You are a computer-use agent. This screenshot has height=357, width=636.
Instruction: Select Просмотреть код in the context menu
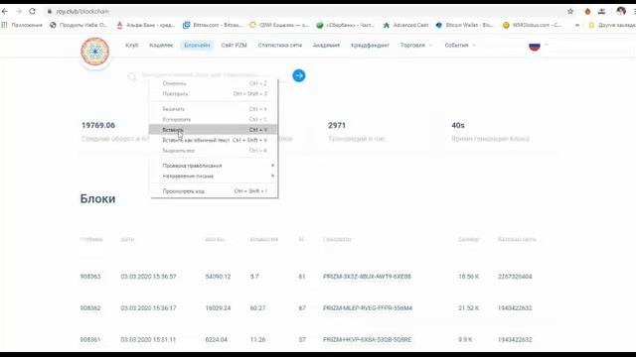pos(214,191)
